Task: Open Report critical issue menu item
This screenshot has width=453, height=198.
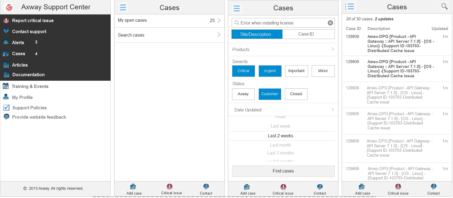Action: click(x=33, y=20)
